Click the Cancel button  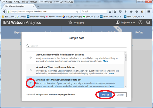tap(120, 95)
